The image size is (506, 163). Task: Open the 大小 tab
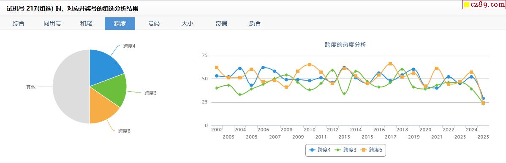(188, 24)
